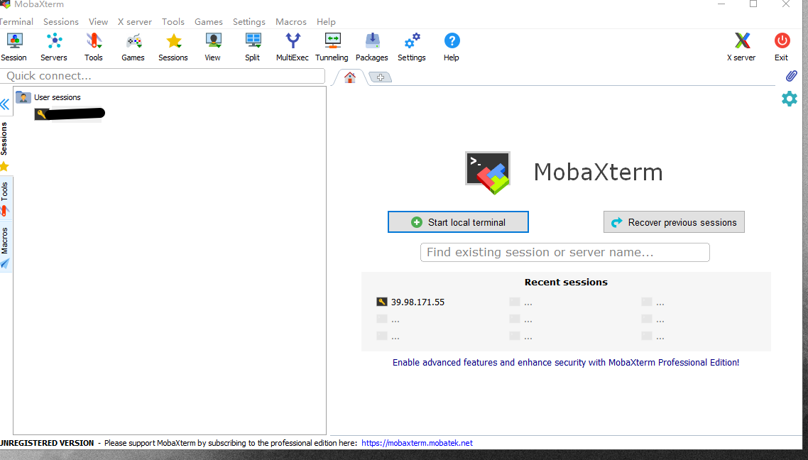This screenshot has width=808, height=460.
Task: Open the Sessions menu in menu bar
Action: click(61, 21)
